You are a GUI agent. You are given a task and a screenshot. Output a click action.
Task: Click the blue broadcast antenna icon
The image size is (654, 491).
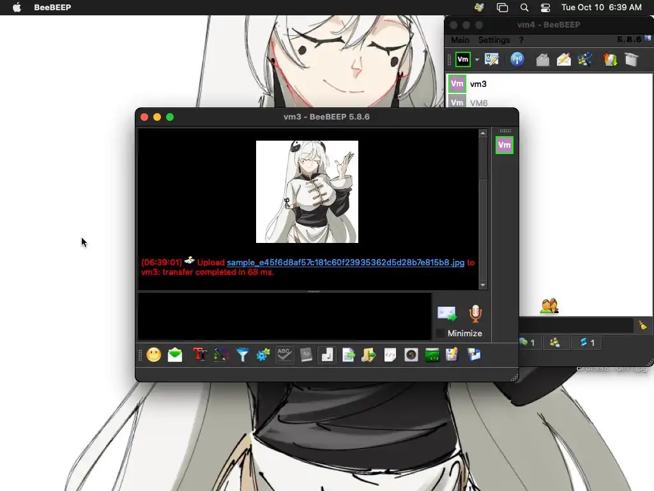pyautogui.click(x=517, y=59)
